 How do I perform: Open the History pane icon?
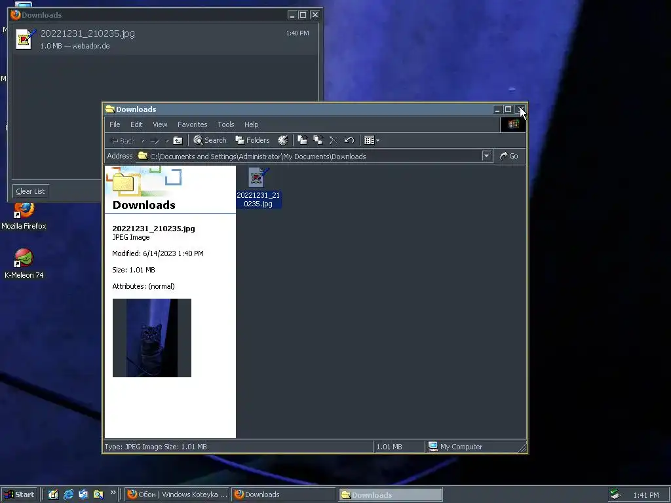pyautogui.click(x=283, y=140)
